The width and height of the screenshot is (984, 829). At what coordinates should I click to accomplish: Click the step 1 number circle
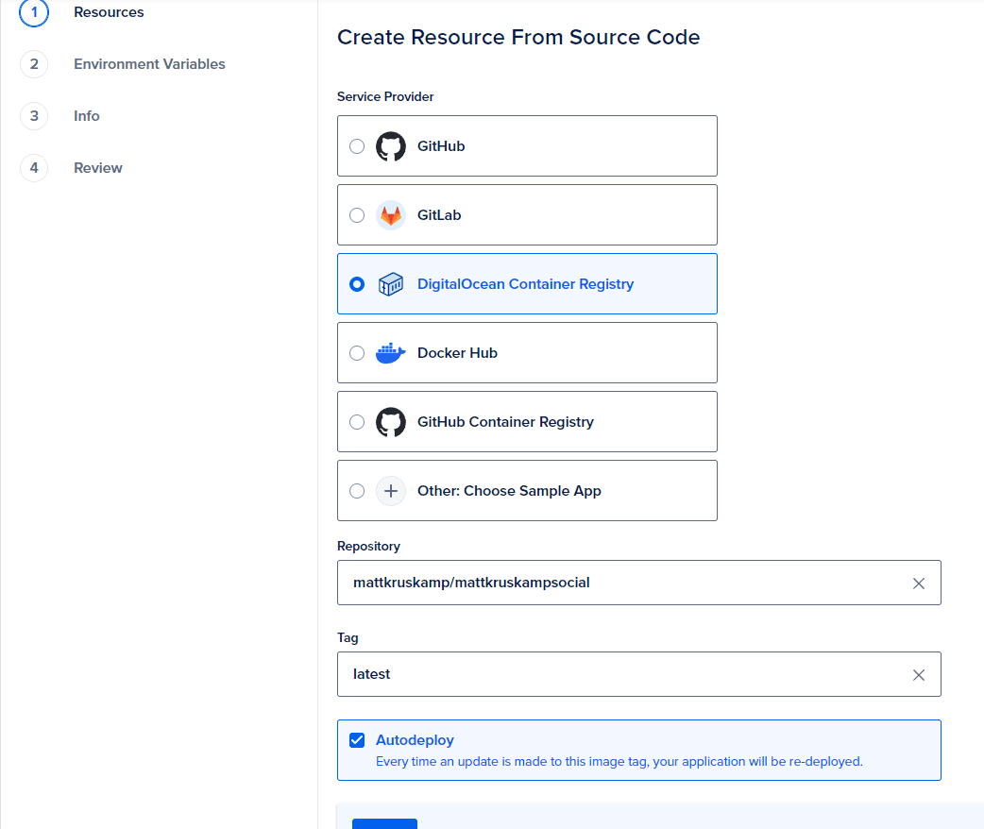(x=34, y=12)
